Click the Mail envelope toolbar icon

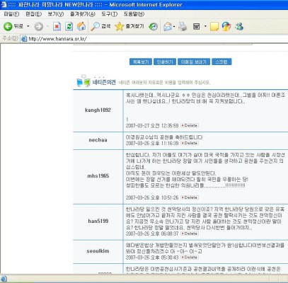[x=168, y=26]
